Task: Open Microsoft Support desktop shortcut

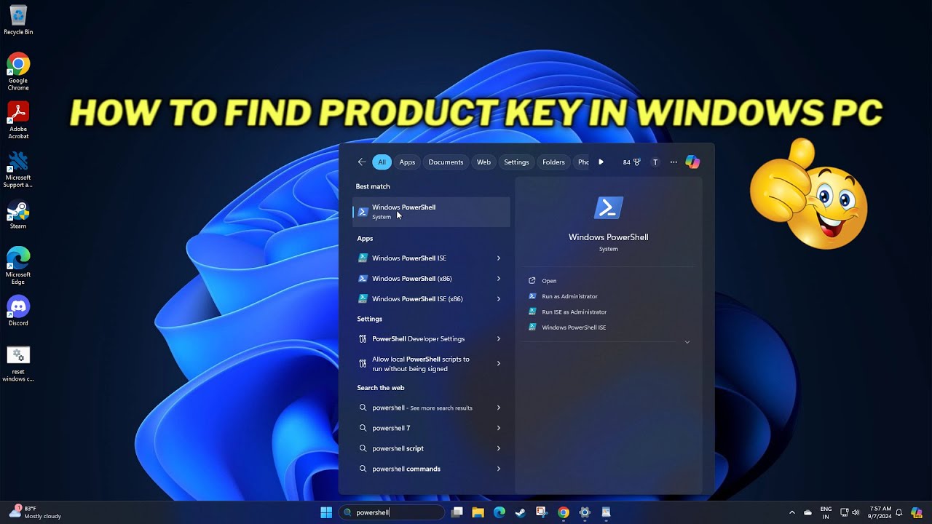Action: [18, 170]
